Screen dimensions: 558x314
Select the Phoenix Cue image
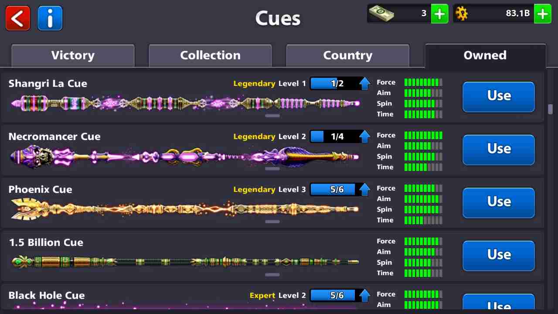pos(184,209)
